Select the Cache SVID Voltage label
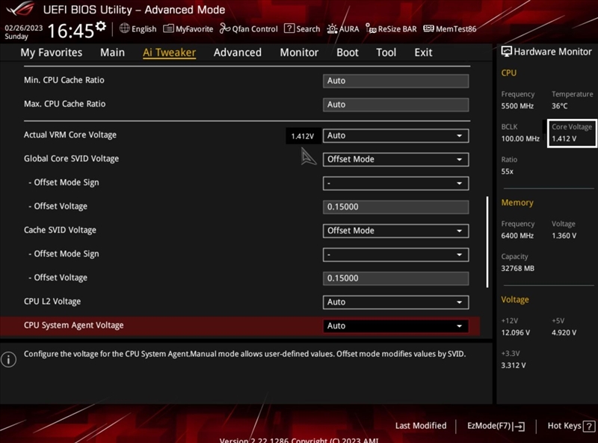The image size is (598, 443). (60, 230)
